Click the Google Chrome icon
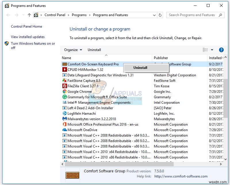230x185 pixels. (x=64, y=91)
